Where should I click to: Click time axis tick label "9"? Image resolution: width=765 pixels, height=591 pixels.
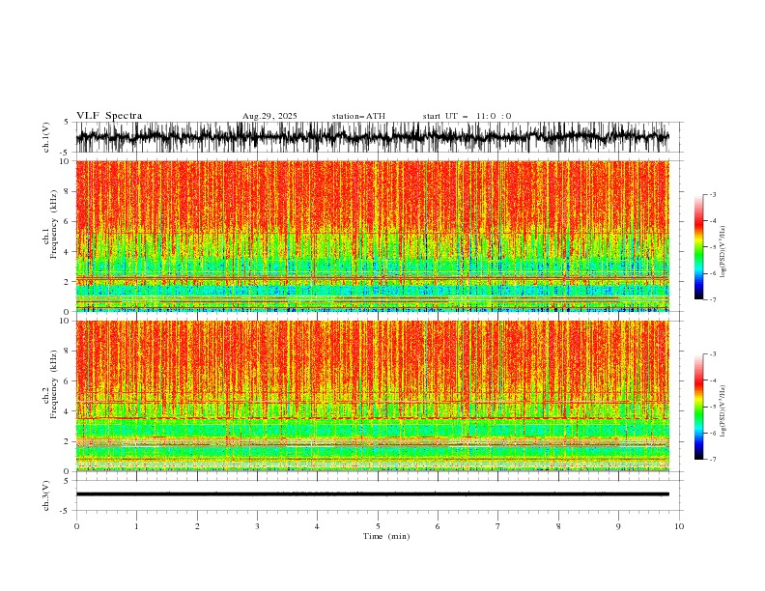point(618,526)
